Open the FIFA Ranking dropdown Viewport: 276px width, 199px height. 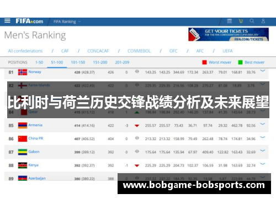coord(67,21)
